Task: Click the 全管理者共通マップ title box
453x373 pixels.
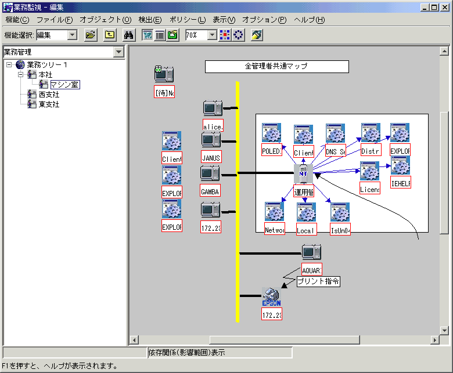Action: point(277,67)
